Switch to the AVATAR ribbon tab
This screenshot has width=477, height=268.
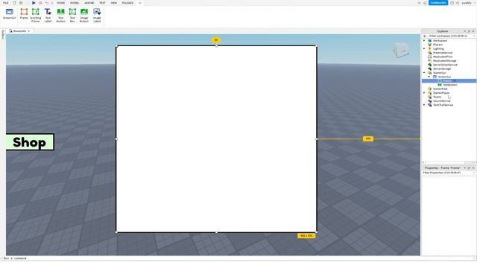pos(89,3)
